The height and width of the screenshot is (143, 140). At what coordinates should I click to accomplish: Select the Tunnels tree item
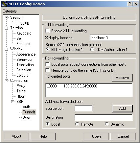click(29, 112)
